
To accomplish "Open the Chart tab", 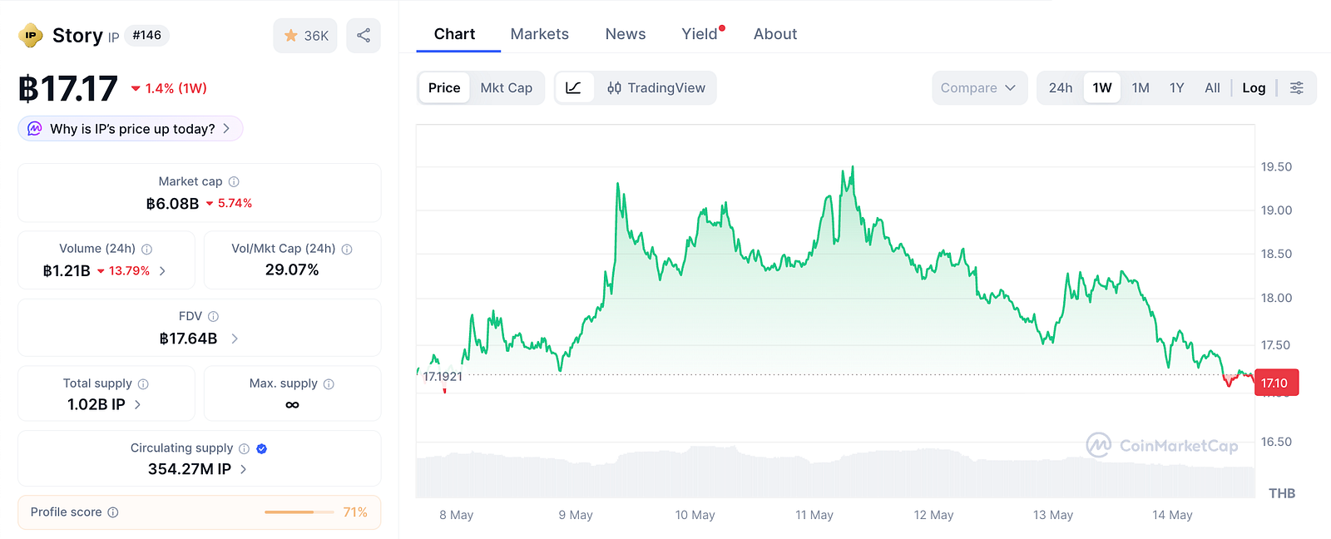I will [x=454, y=34].
